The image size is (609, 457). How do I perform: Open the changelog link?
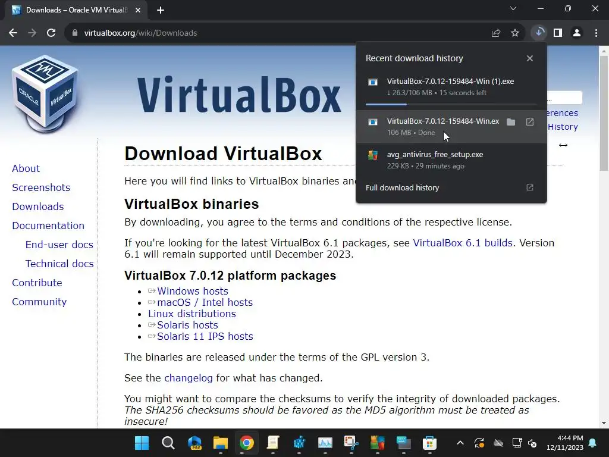[x=189, y=378]
